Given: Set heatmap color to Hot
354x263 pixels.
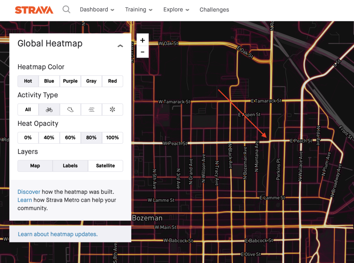Looking at the screenshot, I should pos(28,81).
